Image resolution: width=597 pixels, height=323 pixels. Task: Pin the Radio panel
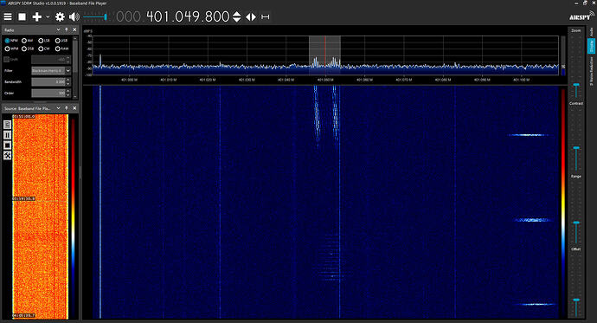[67, 29]
